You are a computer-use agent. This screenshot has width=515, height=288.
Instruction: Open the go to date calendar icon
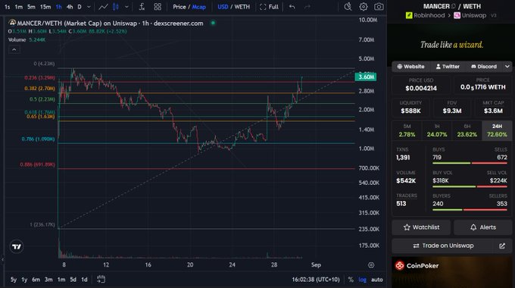point(101,280)
